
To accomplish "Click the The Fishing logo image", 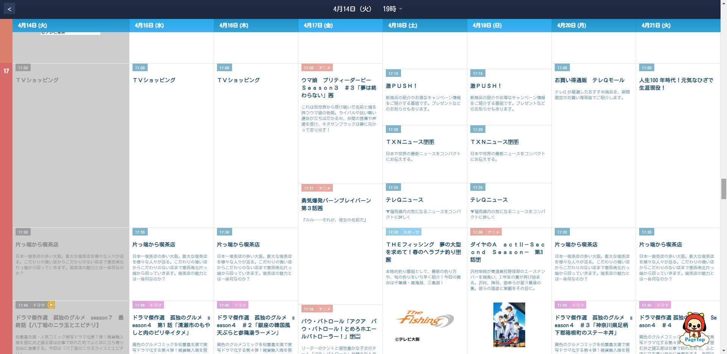I will tap(424, 319).
